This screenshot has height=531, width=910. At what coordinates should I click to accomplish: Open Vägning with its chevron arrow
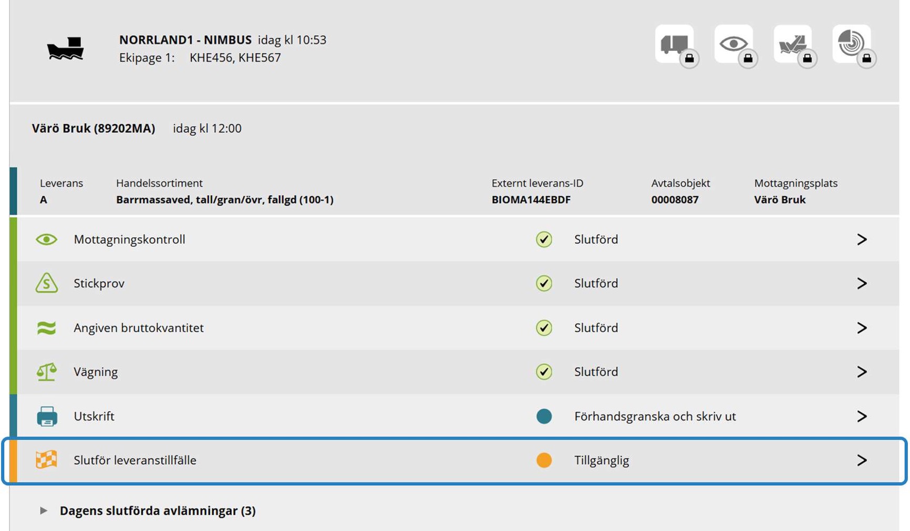pos(862,372)
